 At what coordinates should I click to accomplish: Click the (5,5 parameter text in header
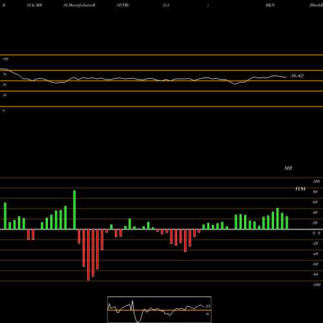point(166,5)
